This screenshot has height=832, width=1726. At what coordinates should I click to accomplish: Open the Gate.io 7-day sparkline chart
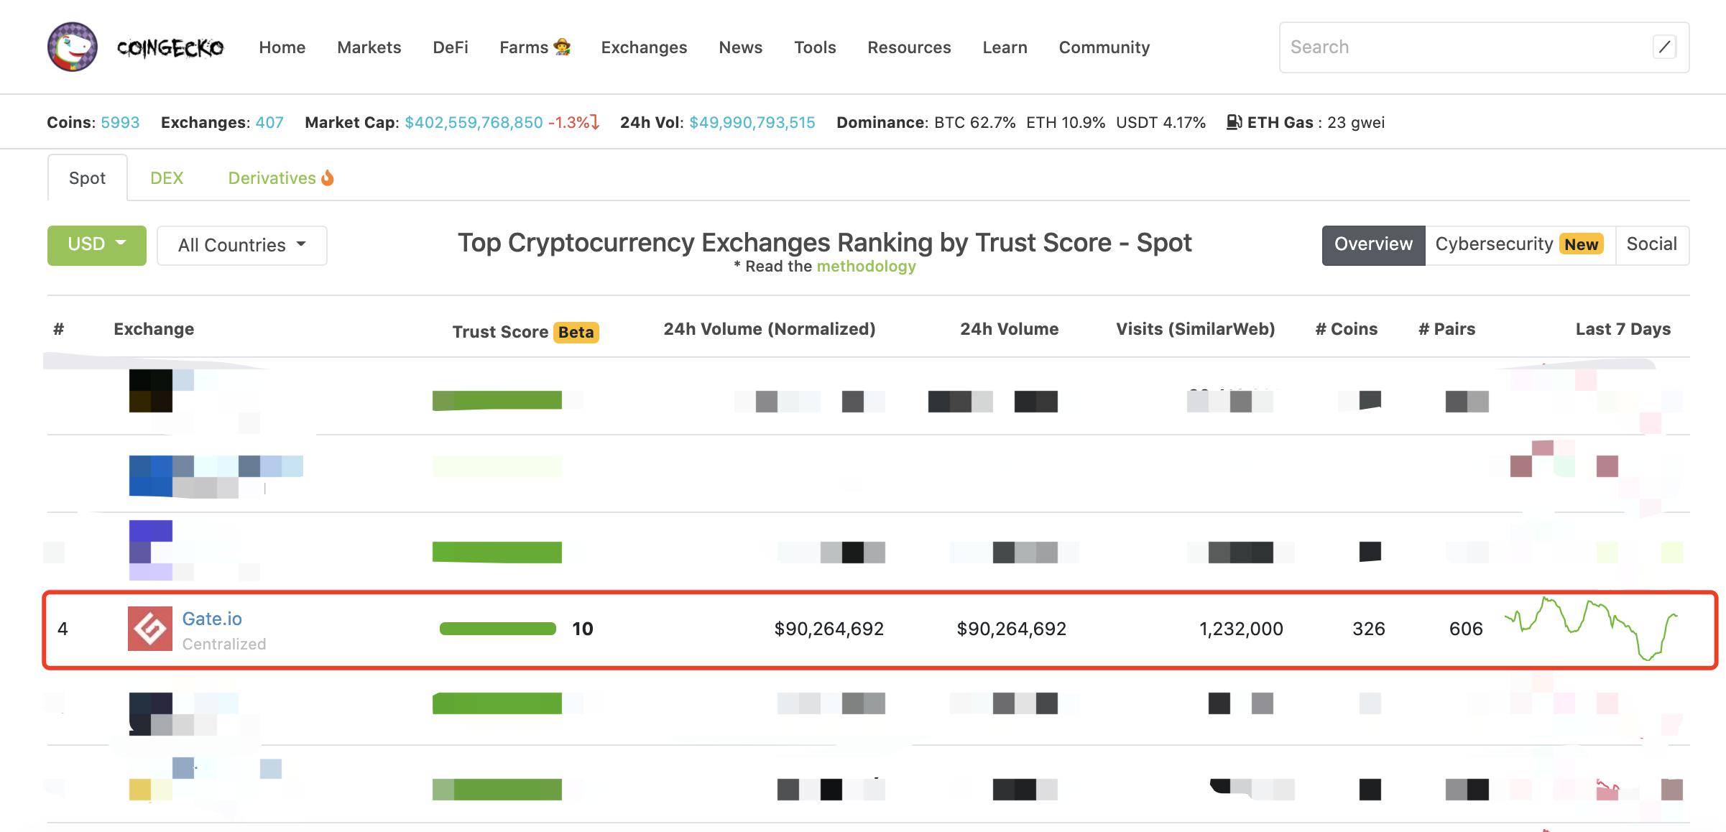point(1592,629)
